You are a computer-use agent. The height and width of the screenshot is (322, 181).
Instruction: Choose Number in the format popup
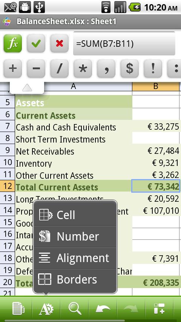tap(75, 236)
